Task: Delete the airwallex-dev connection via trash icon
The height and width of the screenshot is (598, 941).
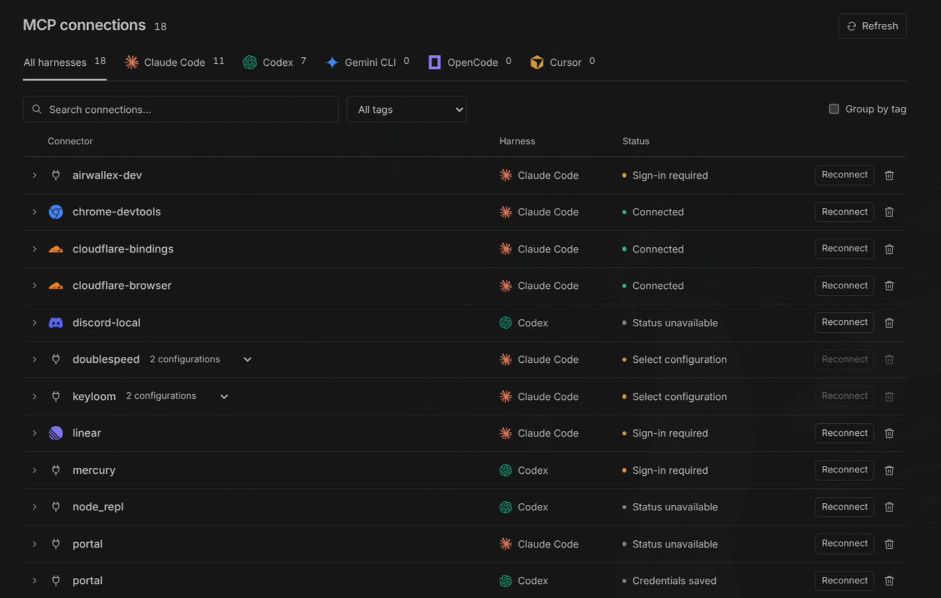Action: (x=889, y=175)
